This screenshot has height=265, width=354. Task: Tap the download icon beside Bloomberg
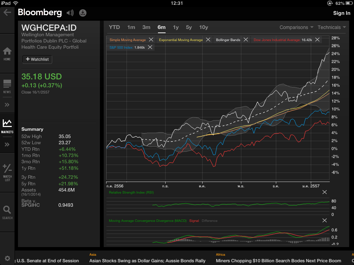83,13
